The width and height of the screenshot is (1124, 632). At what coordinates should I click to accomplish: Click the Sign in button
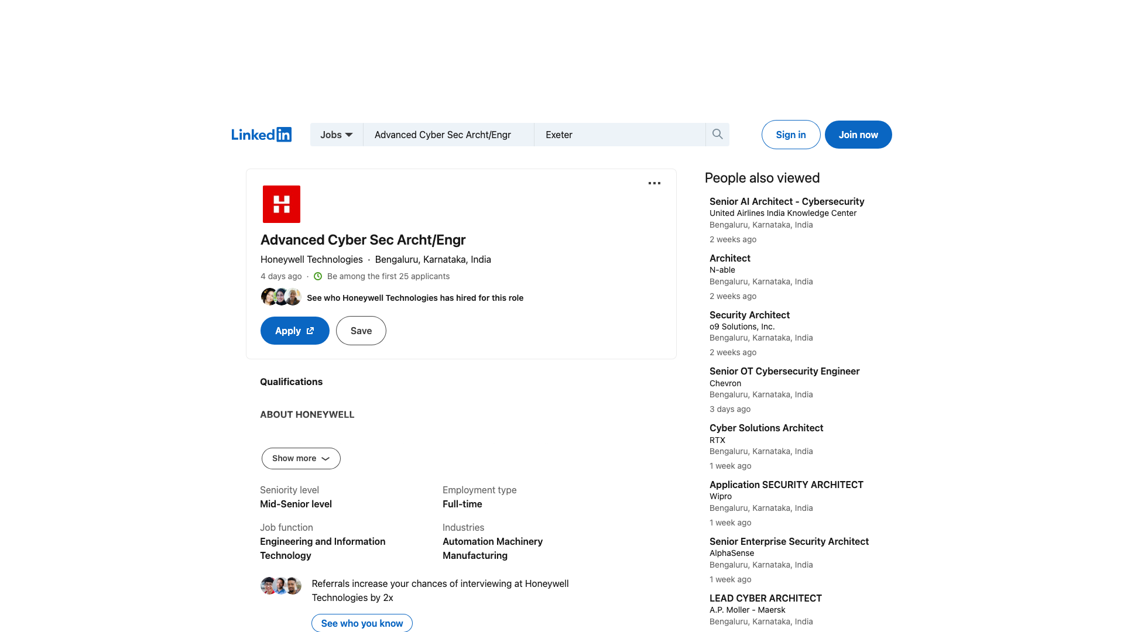tap(791, 135)
